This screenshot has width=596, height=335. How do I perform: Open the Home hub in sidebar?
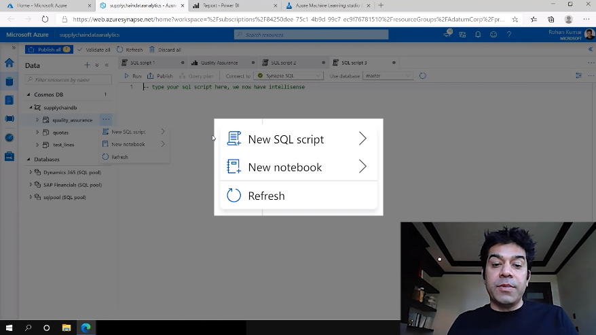(x=9, y=63)
